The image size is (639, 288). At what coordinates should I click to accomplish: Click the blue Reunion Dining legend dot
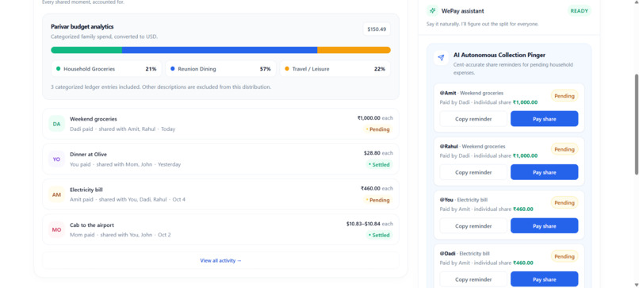pyautogui.click(x=173, y=69)
